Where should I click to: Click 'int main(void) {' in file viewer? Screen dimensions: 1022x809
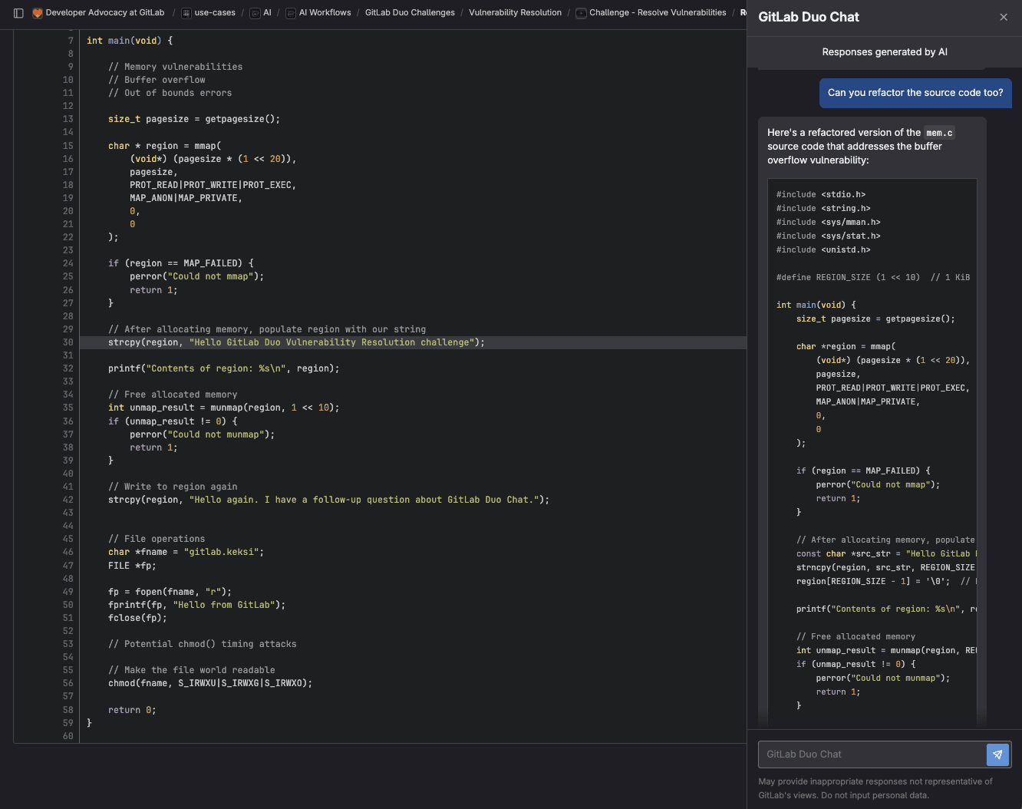130,41
